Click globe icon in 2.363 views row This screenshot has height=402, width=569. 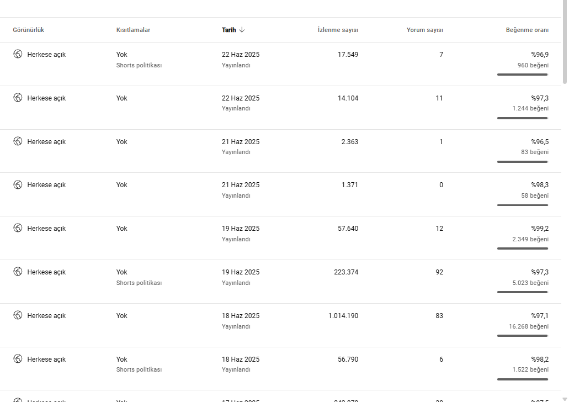coord(18,141)
